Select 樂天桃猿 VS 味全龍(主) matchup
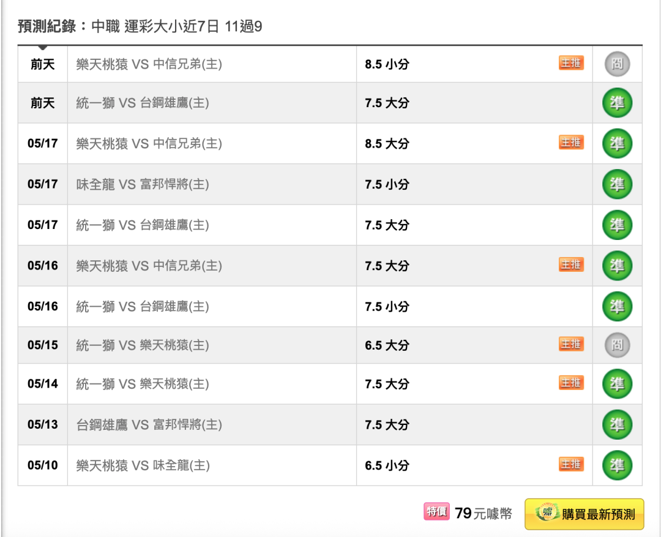The width and height of the screenshot is (661, 537). pos(143,465)
